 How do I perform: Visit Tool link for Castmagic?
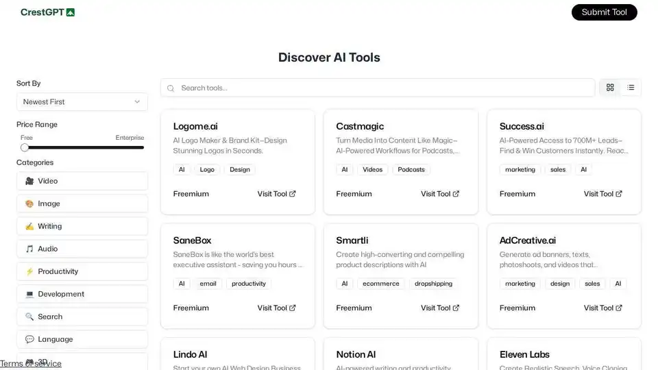pos(440,194)
